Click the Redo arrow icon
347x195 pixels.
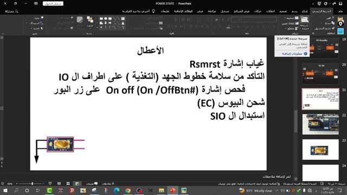click(335, 4)
